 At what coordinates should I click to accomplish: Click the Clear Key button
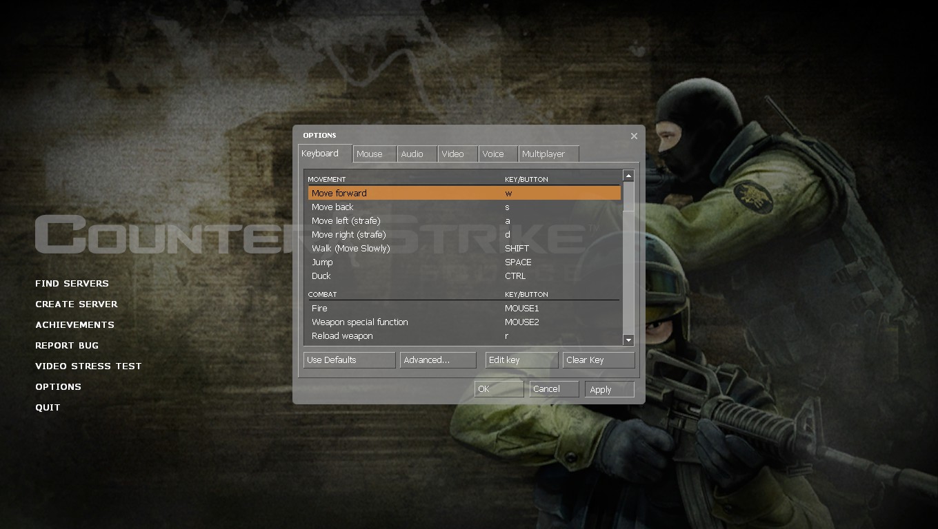(599, 360)
